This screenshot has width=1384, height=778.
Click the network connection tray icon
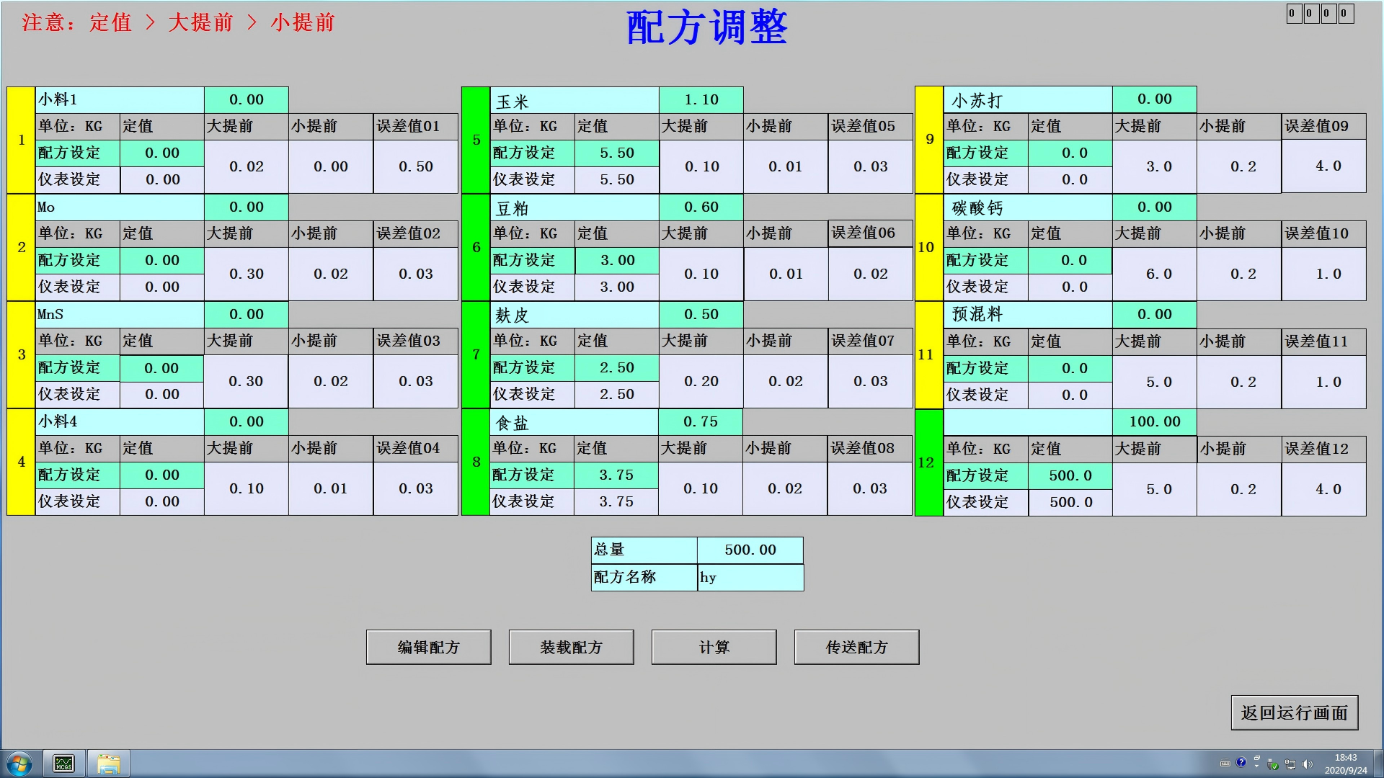(x=1290, y=764)
